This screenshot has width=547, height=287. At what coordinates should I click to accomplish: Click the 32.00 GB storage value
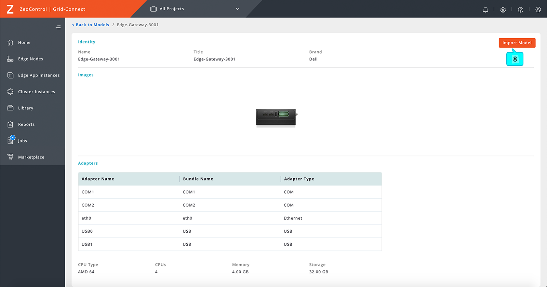coord(319,272)
